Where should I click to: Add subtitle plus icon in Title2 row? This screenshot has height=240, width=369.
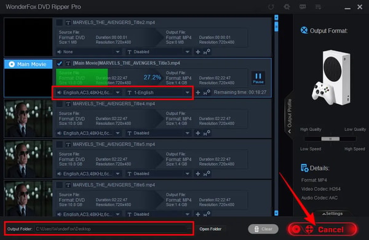pos(198,52)
